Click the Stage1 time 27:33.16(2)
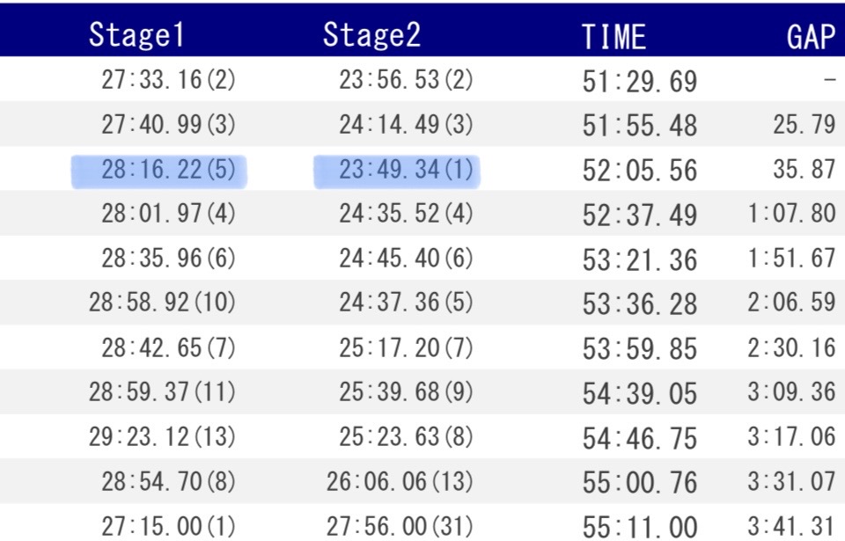This screenshot has width=845, height=541. [x=168, y=80]
